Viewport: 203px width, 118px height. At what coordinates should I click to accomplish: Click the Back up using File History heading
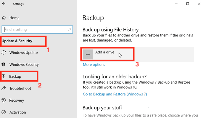(x=111, y=30)
